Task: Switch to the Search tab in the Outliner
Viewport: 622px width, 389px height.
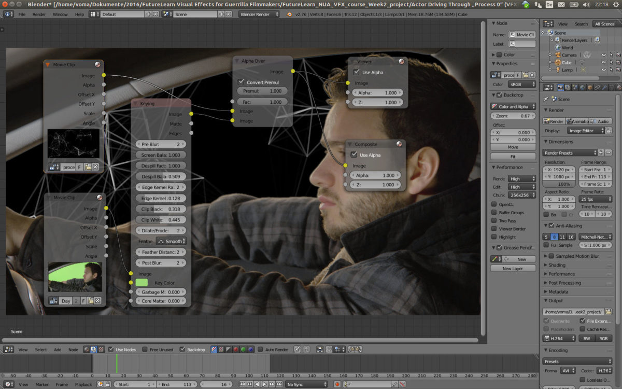Action: 581,23
